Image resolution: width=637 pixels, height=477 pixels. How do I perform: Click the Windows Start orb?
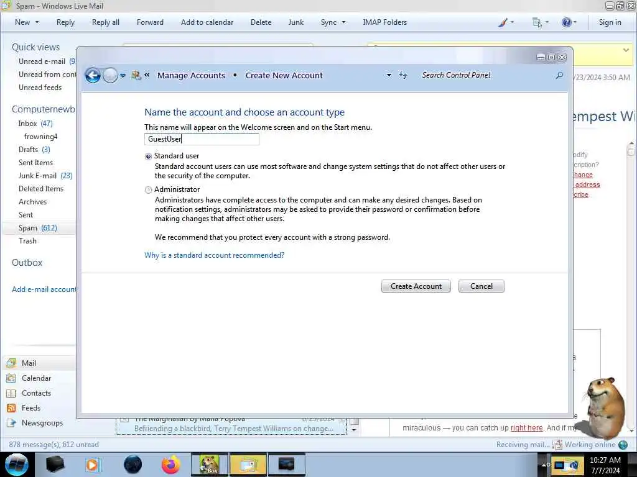pos(17,465)
